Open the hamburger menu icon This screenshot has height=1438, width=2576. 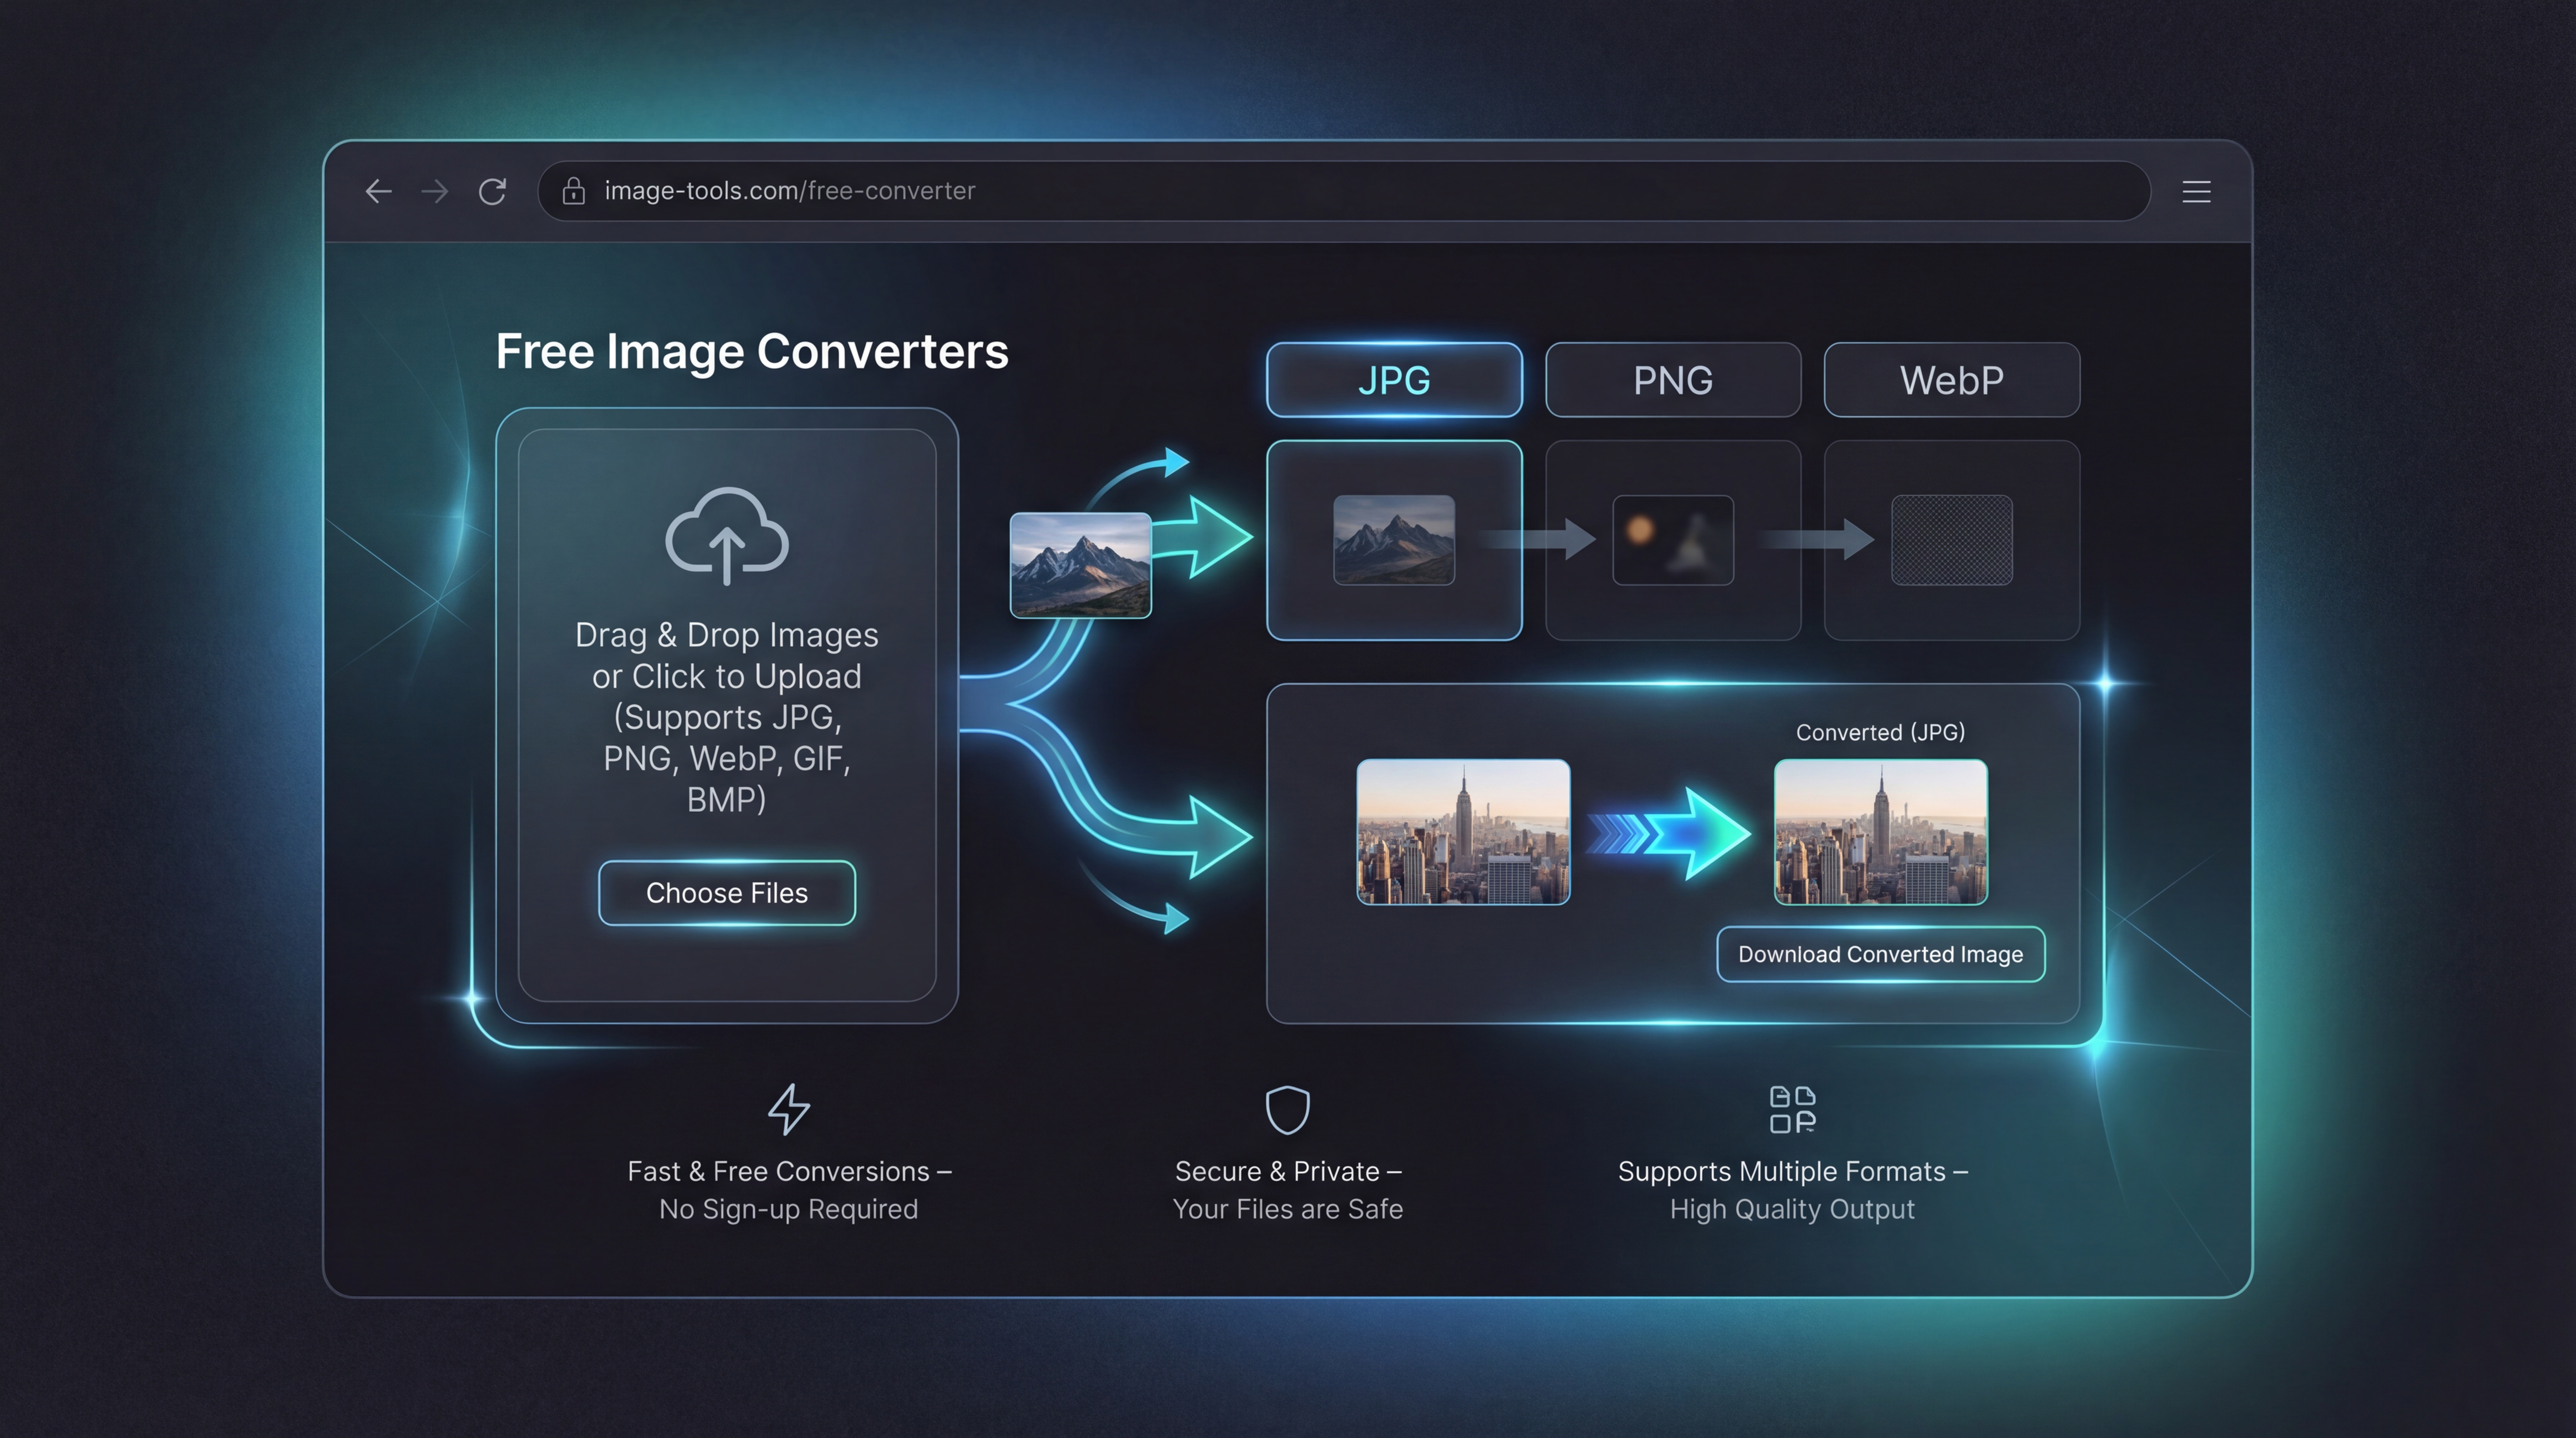click(2196, 191)
